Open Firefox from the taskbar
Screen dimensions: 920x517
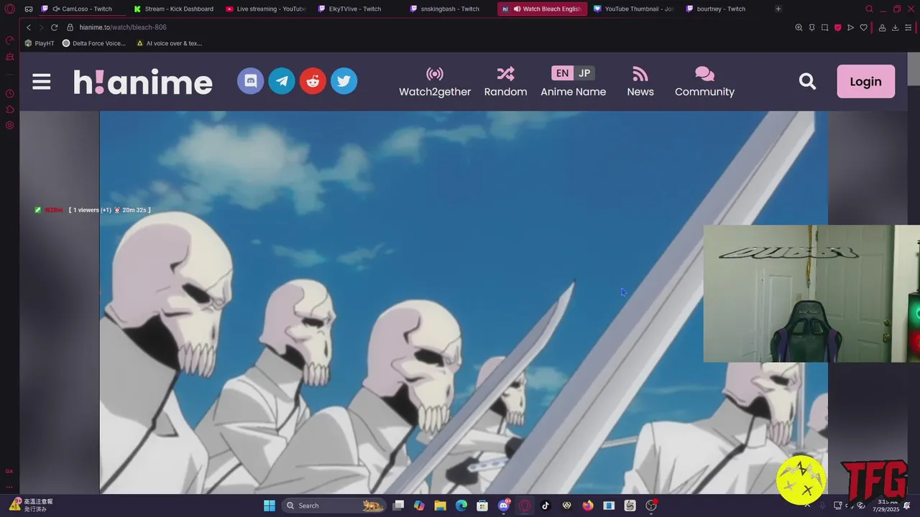[x=588, y=506]
